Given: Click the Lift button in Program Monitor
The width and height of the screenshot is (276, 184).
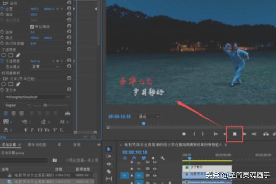Looking at the screenshot, I should (266, 134).
